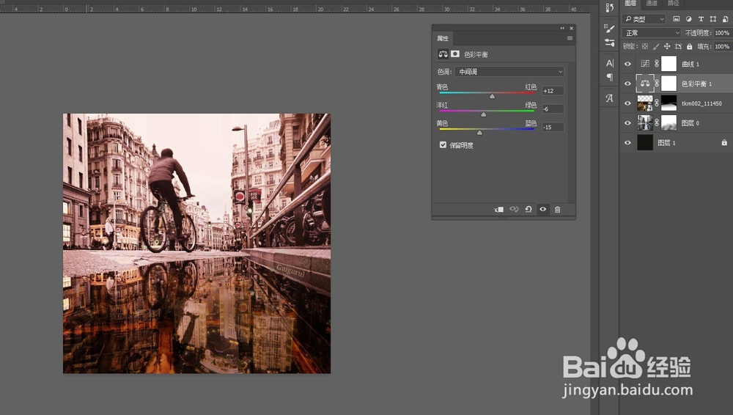Switch to the 路径 tab

pos(673,4)
